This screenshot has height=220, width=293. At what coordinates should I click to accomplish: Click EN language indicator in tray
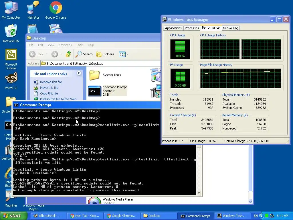(x=256, y=216)
